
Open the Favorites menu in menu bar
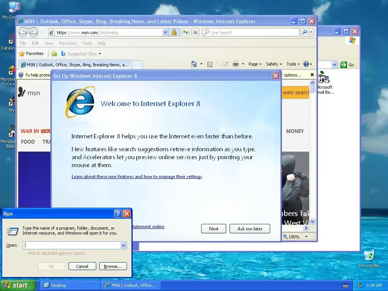(67, 43)
